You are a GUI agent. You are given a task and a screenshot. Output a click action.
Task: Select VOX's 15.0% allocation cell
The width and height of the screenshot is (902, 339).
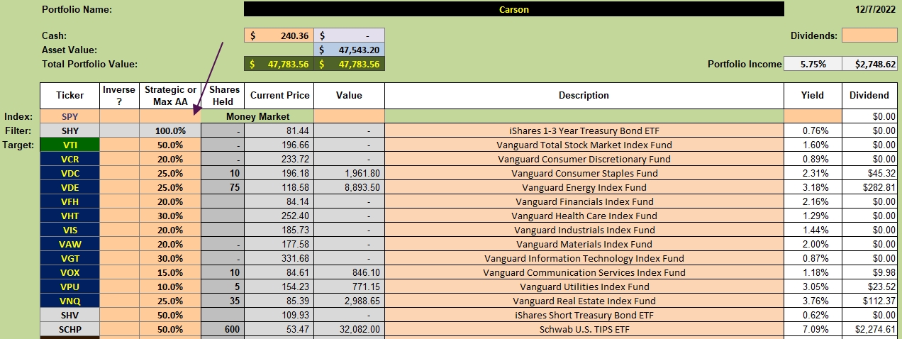[170, 272]
